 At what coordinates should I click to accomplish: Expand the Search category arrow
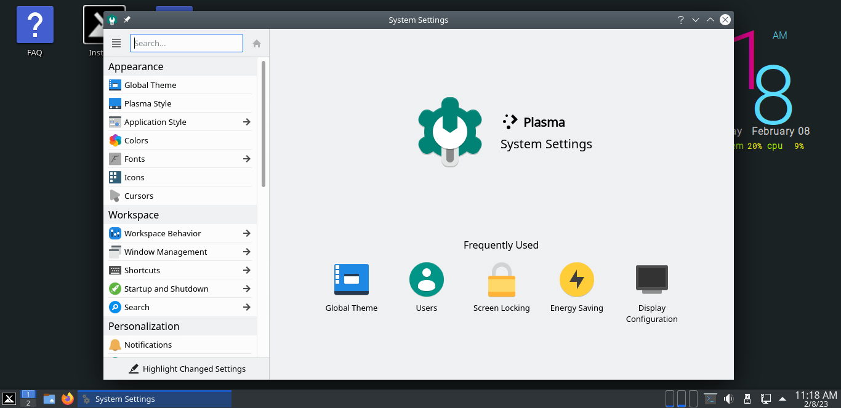[x=246, y=307]
